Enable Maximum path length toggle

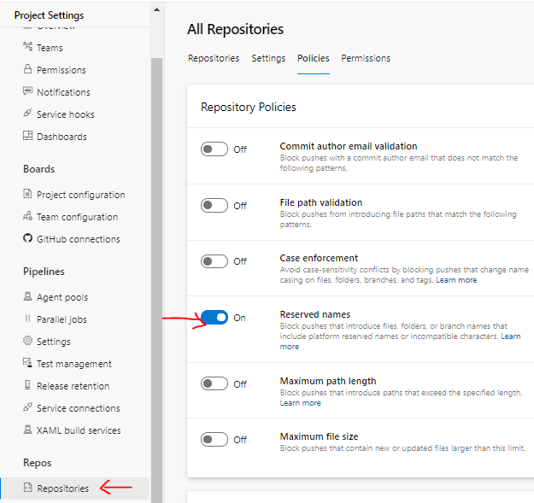click(x=214, y=384)
